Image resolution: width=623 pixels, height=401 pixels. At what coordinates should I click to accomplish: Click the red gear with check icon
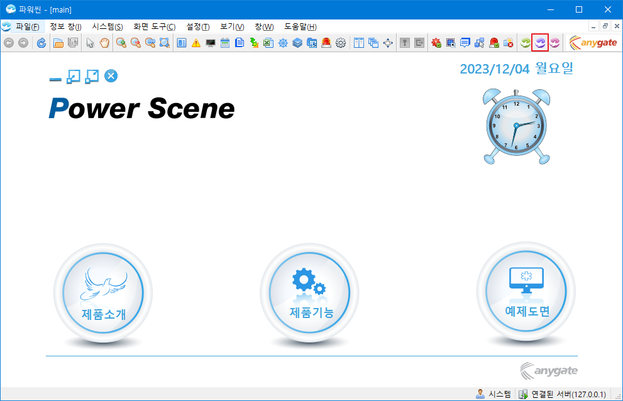(436, 43)
